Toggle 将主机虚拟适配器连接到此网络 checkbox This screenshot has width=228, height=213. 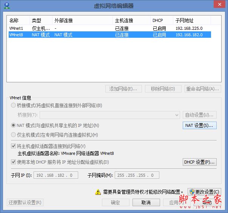(x=14, y=146)
